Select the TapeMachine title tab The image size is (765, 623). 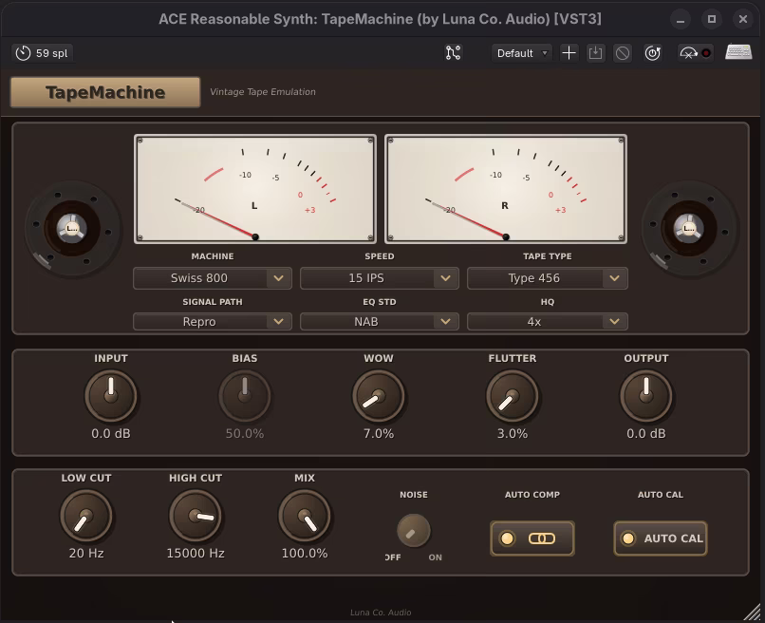104,92
